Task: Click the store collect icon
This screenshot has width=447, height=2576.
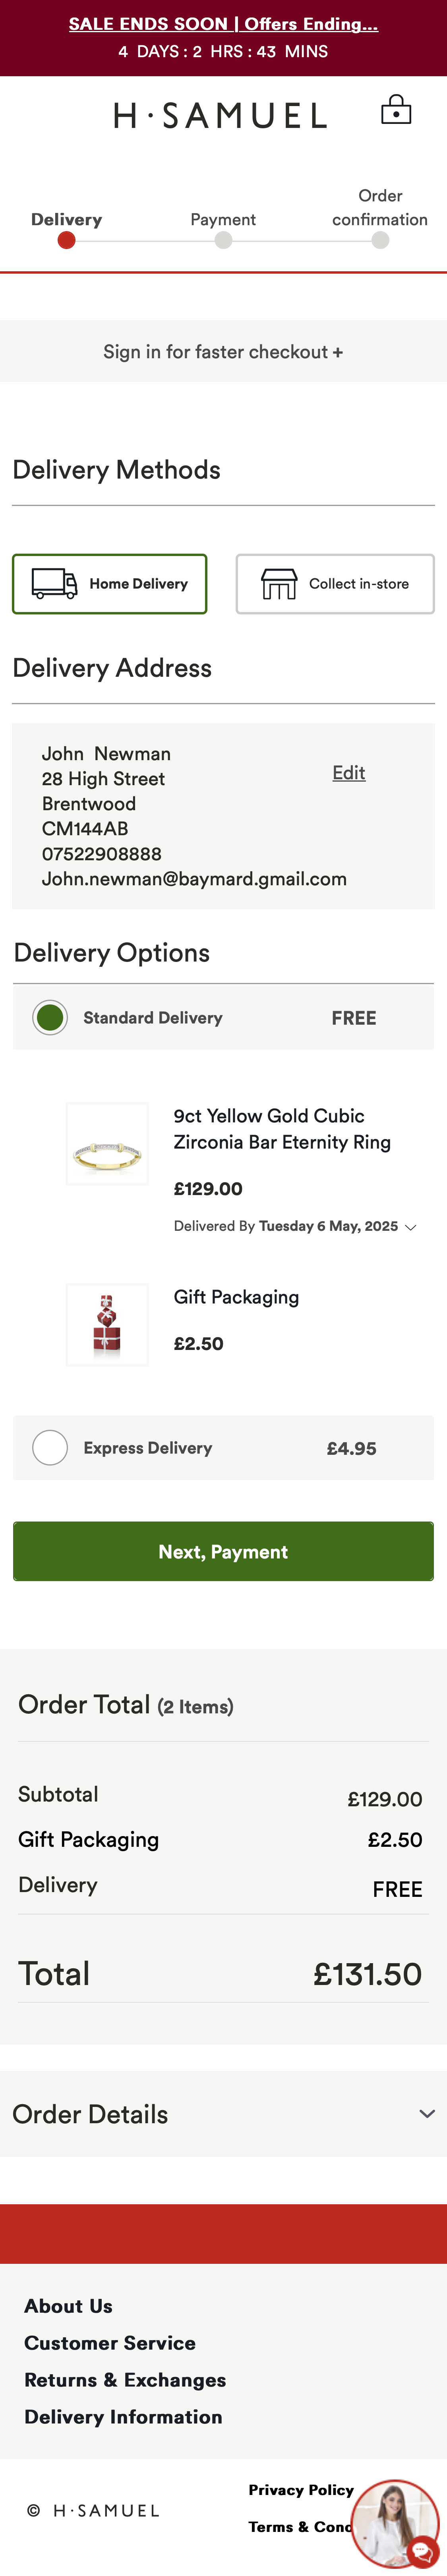Action: point(279,584)
